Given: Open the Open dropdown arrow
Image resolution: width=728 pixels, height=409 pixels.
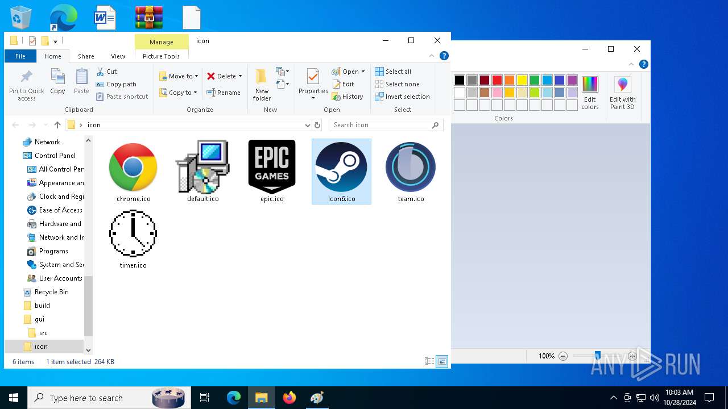Looking at the screenshot, I should tap(363, 72).
